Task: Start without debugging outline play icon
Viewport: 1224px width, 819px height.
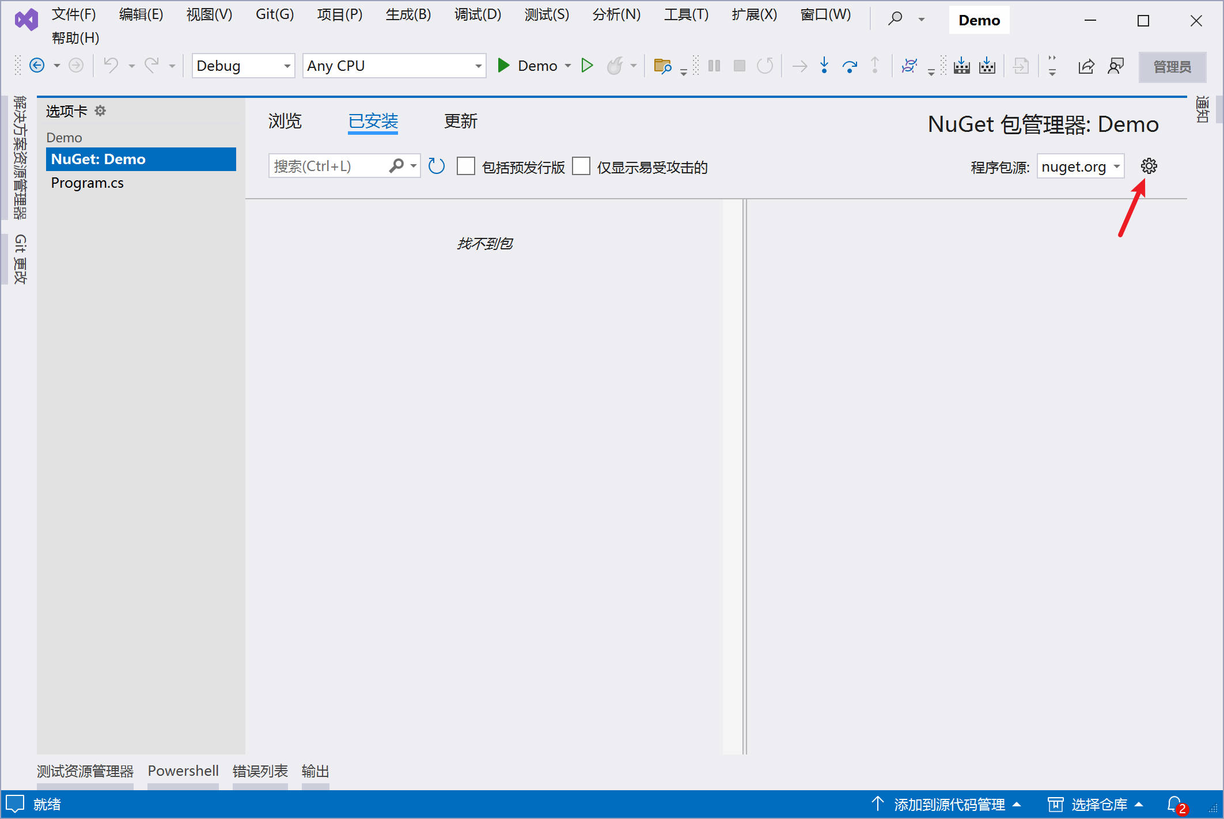Action: coord(587,66)
